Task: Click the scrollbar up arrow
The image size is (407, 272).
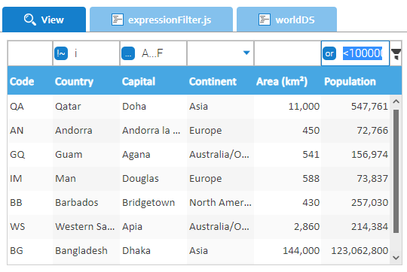Action: point(396,101)
